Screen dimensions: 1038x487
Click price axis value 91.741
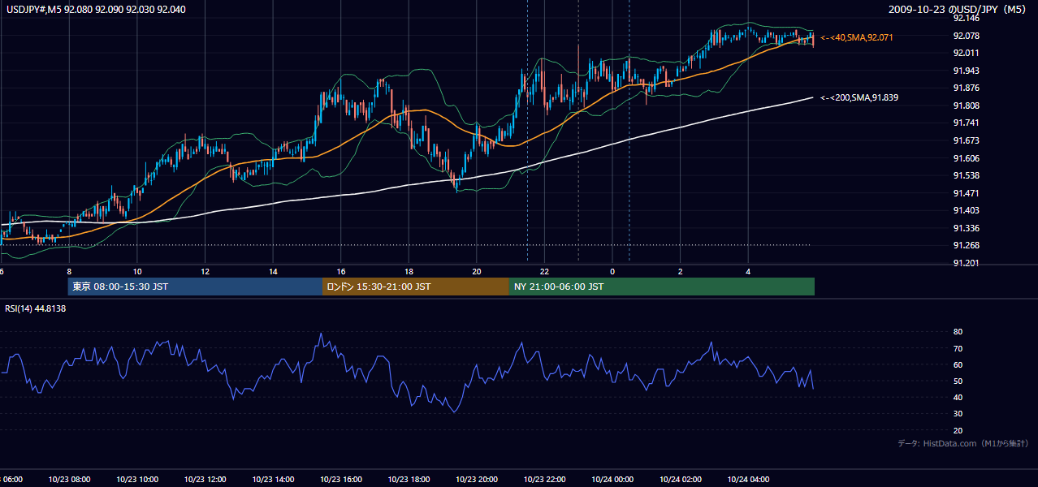pos(966,123)
